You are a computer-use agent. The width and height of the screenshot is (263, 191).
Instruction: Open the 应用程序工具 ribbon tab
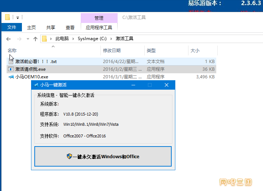tap(99, 27)
